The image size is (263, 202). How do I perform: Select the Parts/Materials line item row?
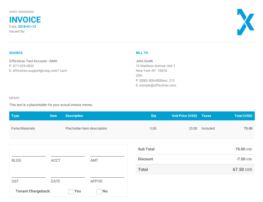[132, 129]
